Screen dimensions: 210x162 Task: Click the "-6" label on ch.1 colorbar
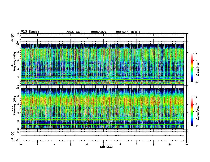pyautogui.click(x=196, y=53)
